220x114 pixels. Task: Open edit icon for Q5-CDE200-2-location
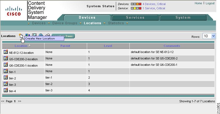pos(6,58)
